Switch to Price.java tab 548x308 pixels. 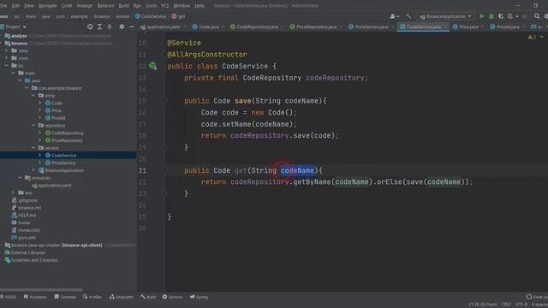pyautogui.click(x=467, y=27)
